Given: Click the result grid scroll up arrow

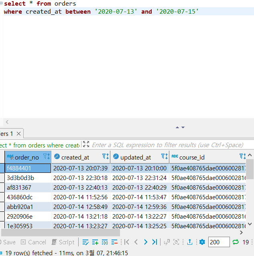Looking at the screenshot, I should click(250, 155).
